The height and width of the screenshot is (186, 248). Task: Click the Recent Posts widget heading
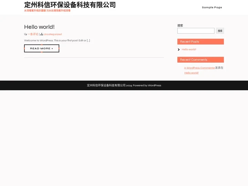point(200,42)
